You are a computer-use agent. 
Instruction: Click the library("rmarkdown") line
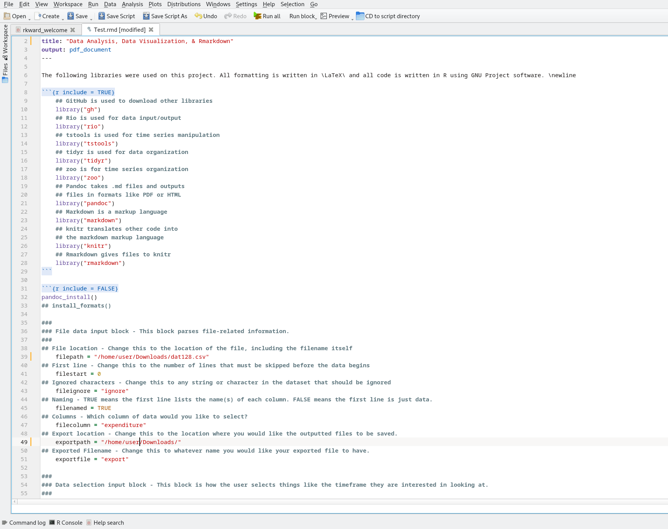(90, 263)
